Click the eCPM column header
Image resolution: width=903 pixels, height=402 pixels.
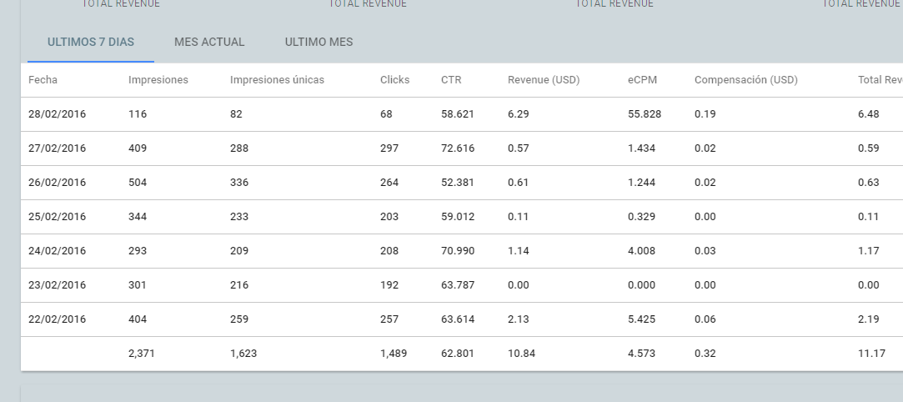[642, 80]
